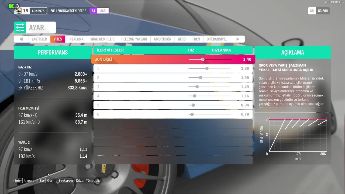Click the gear 5 ratio slider

point(209,105)
